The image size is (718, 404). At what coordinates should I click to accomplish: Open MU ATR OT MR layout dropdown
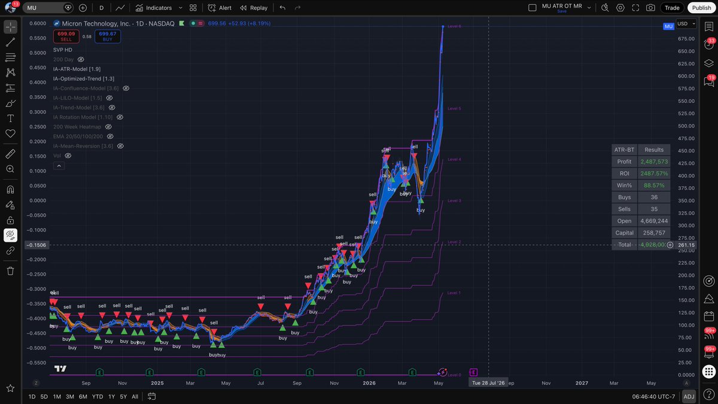(x=589, y=8)
